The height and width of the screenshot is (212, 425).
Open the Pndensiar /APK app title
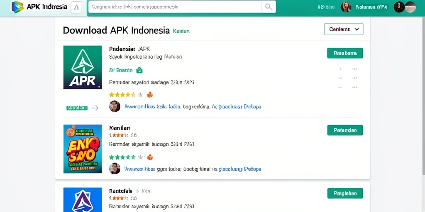click(129, 49)
